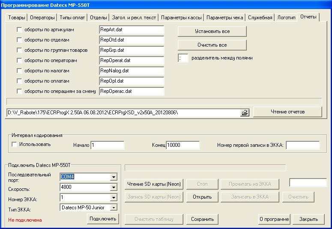Expand 'Последовательный порт' COM4 dropdown
This screenshot has width=332, height=229.
tap(114, 177)
